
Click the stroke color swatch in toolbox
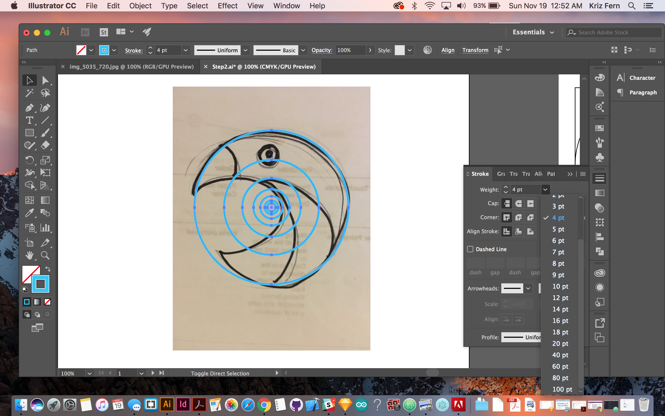click(x=41, y=284)
